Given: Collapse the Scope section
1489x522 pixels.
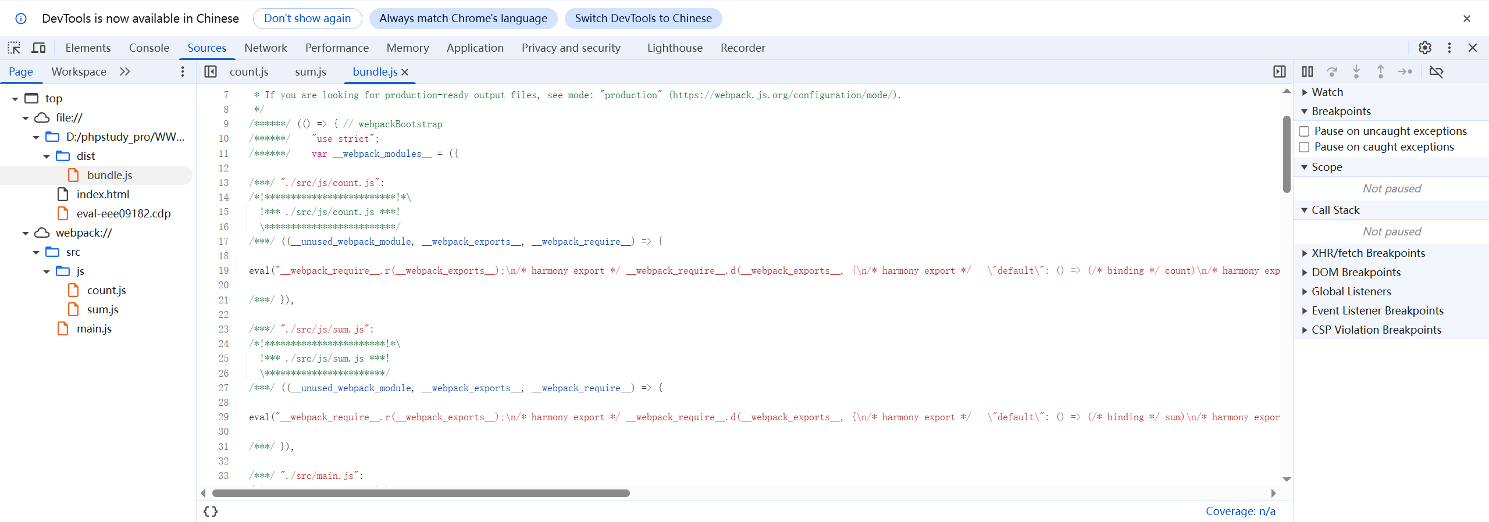Looking at the screenshot, I should tap(1305, 167).
